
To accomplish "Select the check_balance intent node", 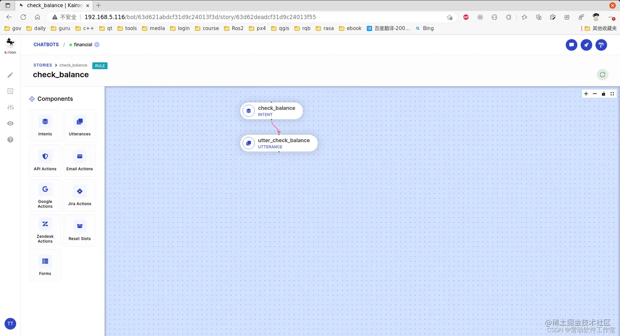I will 271,111.
